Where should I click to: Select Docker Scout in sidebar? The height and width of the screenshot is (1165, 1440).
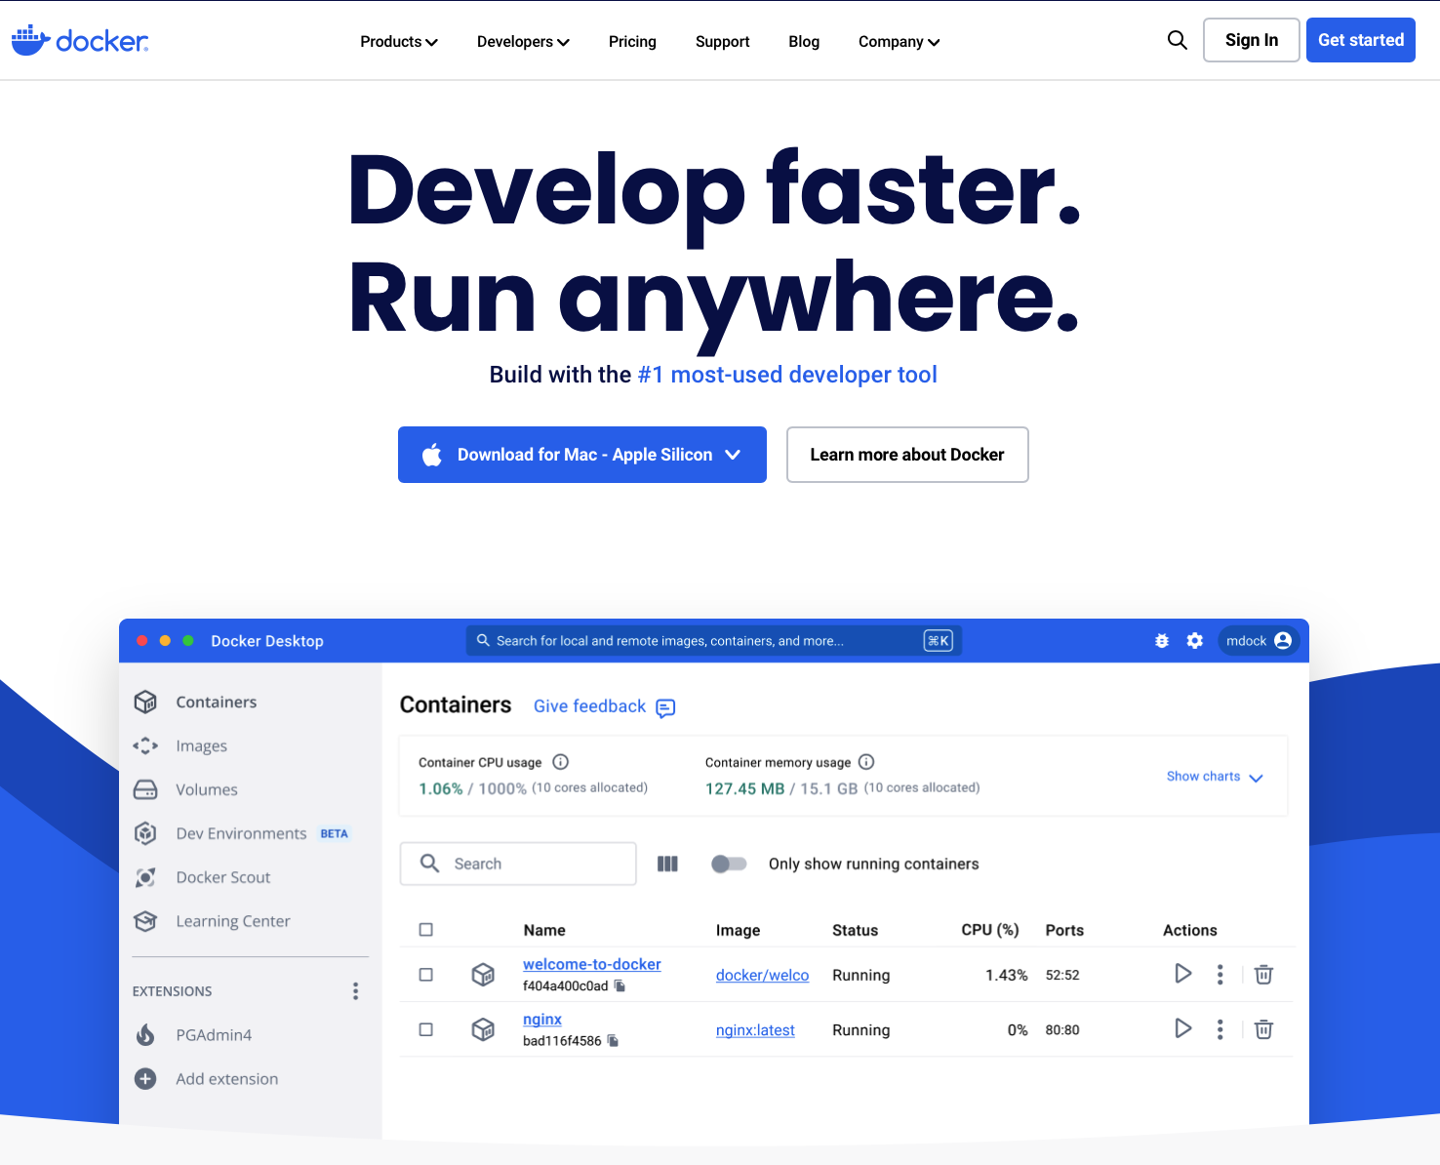[223, 877]
